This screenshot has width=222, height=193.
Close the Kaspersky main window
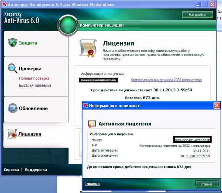tap(212, 4)
